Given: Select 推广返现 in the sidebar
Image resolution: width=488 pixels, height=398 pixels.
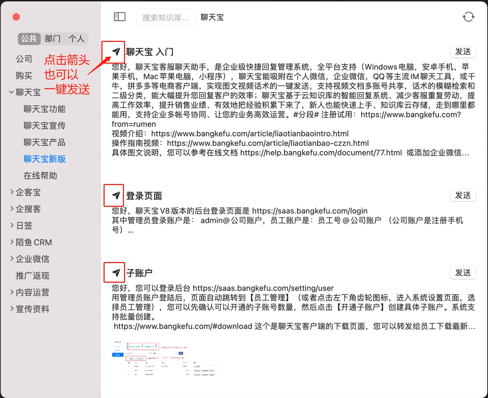Looking at the screenshot, I should pyautogui.click(x=33, y=276).
